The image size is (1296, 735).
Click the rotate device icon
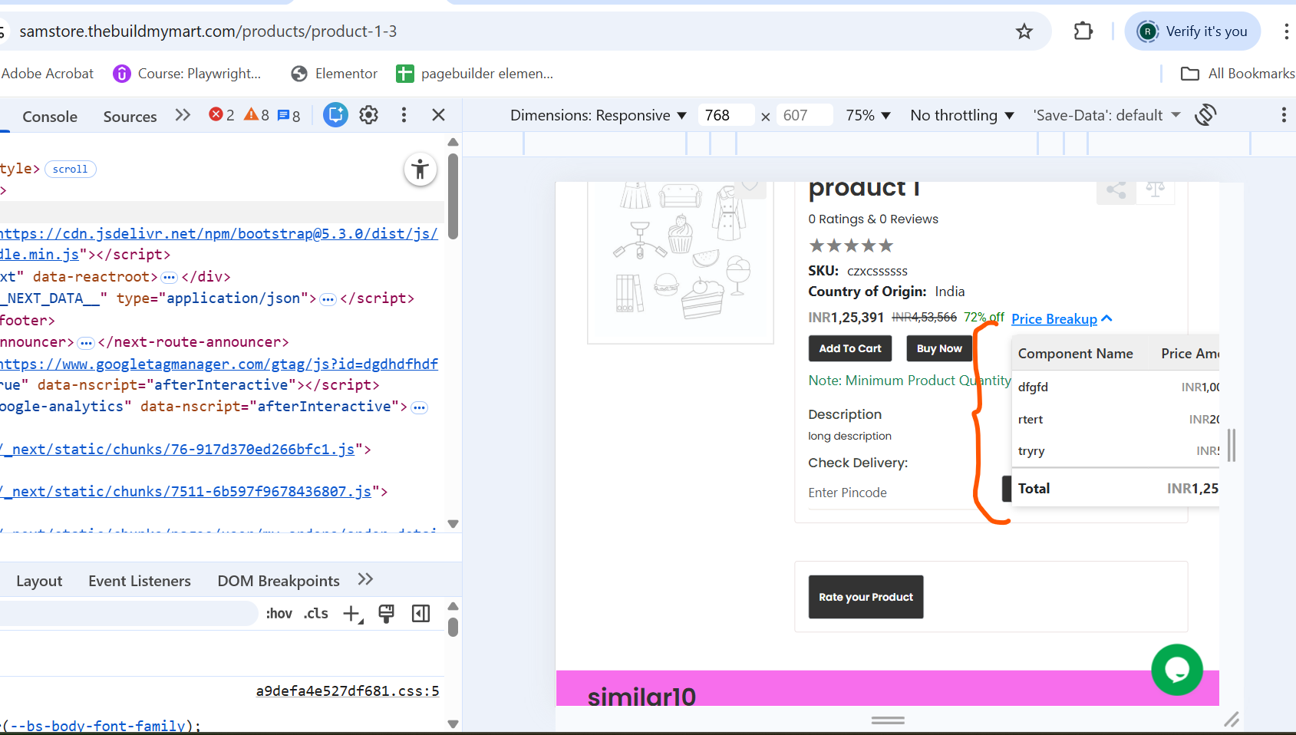click(1205, 115)
